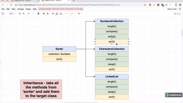Open the waypoints style dropdown

pyautogui.click(x=72, y=14)
